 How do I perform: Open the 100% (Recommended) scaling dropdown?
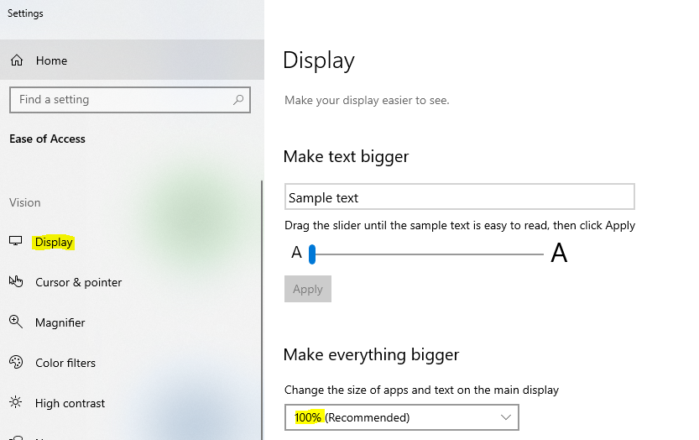click(x=401, y=417)
